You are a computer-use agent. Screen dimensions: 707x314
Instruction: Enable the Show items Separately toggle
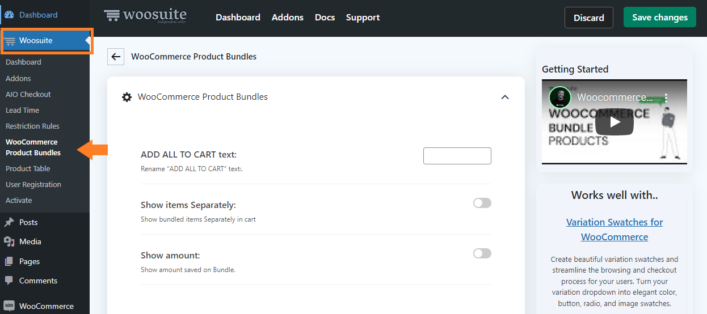click(482, 203)
